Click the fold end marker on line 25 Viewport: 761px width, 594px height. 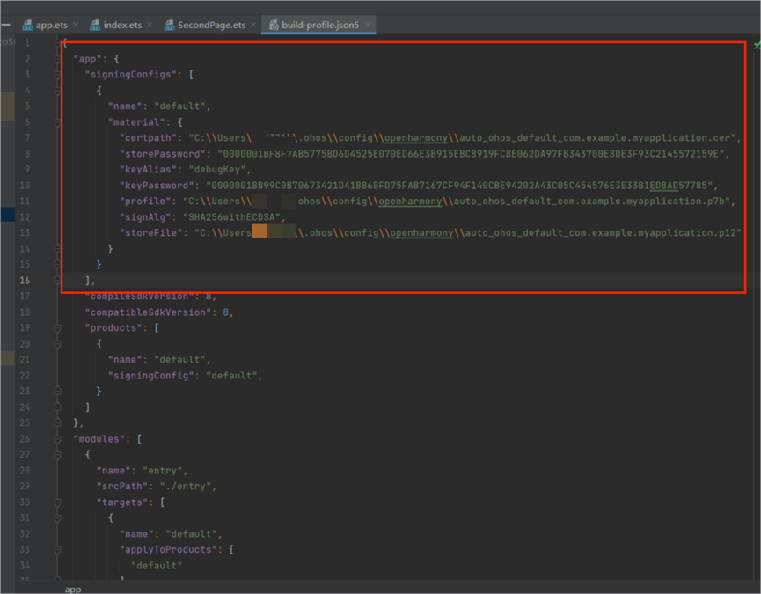(x=57, y=423)
